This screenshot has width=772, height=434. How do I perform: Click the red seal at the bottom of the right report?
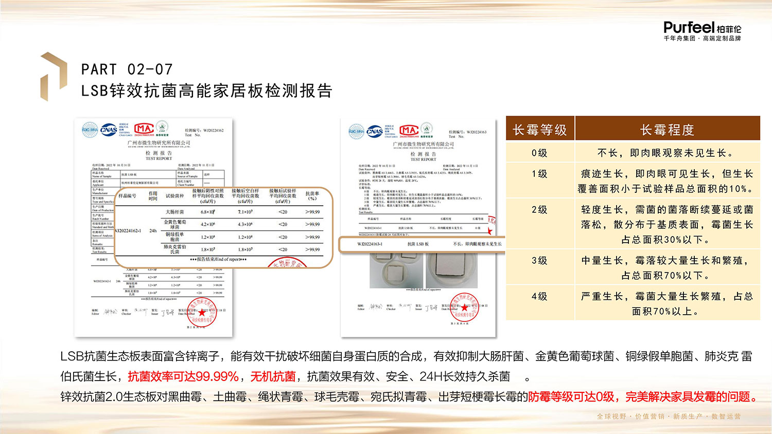(465, 308)
